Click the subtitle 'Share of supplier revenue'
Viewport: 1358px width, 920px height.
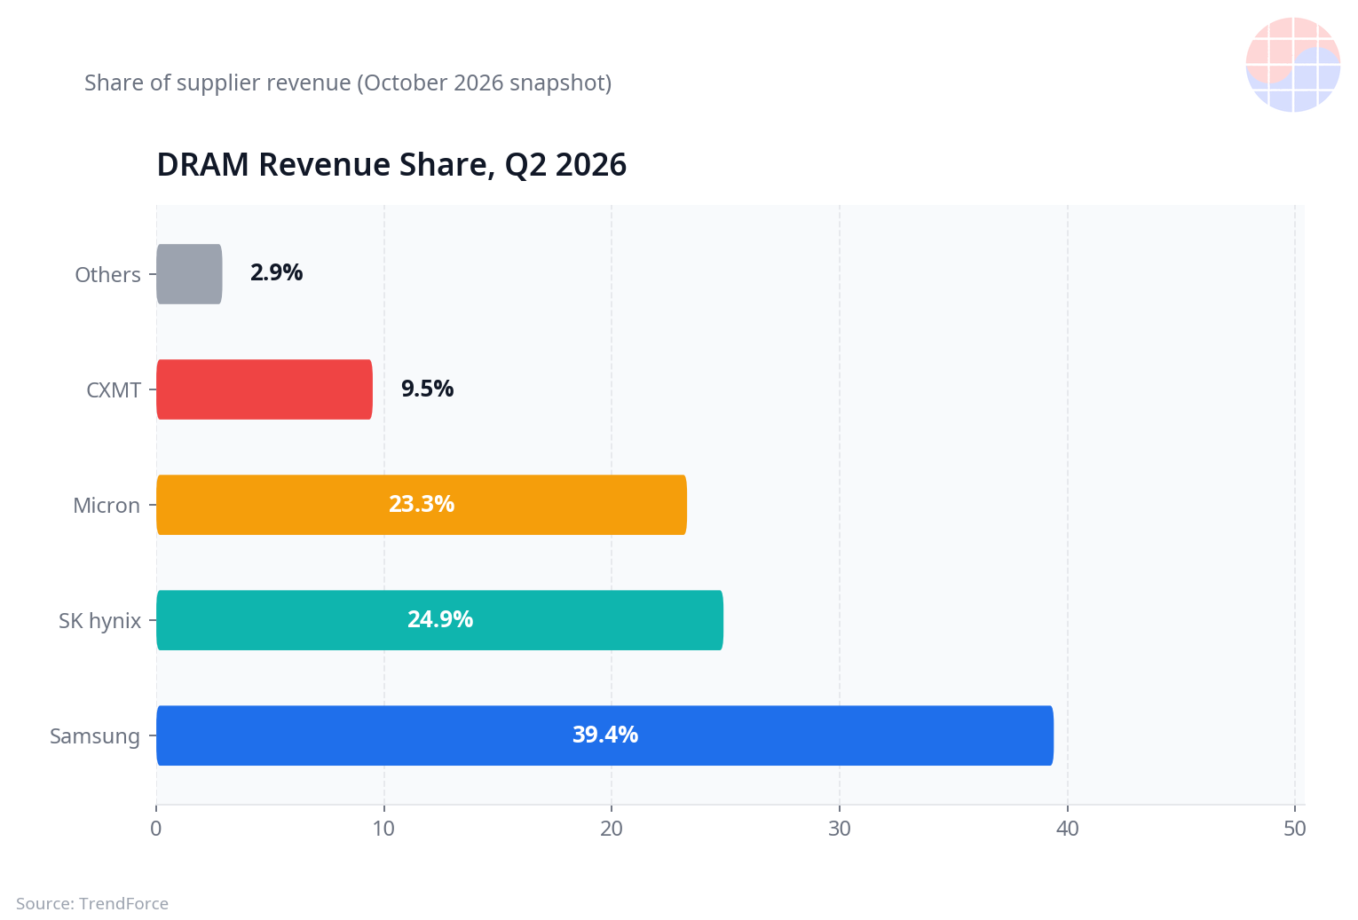[x=217, y=83]
